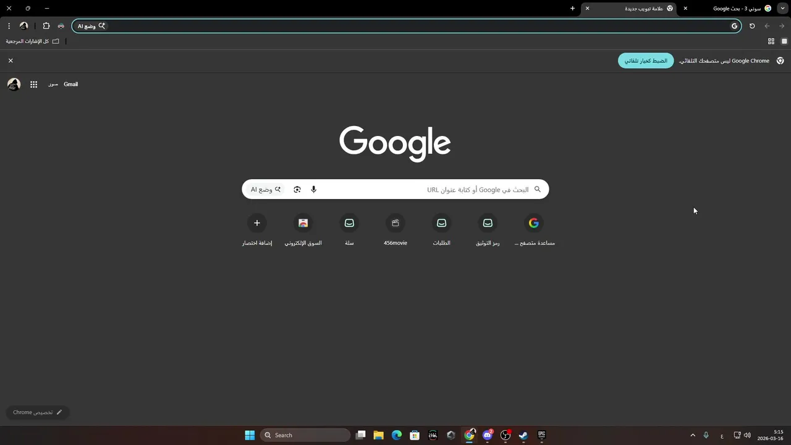Viewport: 791px width, 445px height.
Task: Open the tab search dropdown arrow
Action: (782, 9)
